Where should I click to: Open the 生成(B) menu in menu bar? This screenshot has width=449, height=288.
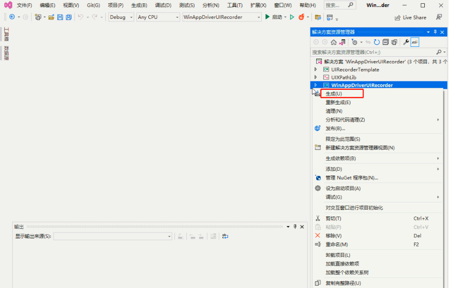click(x=139, y=5)
